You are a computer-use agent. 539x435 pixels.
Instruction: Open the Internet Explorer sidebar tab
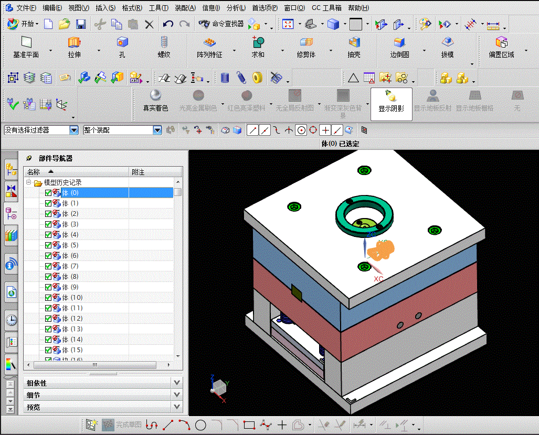(x=12, y=293)
